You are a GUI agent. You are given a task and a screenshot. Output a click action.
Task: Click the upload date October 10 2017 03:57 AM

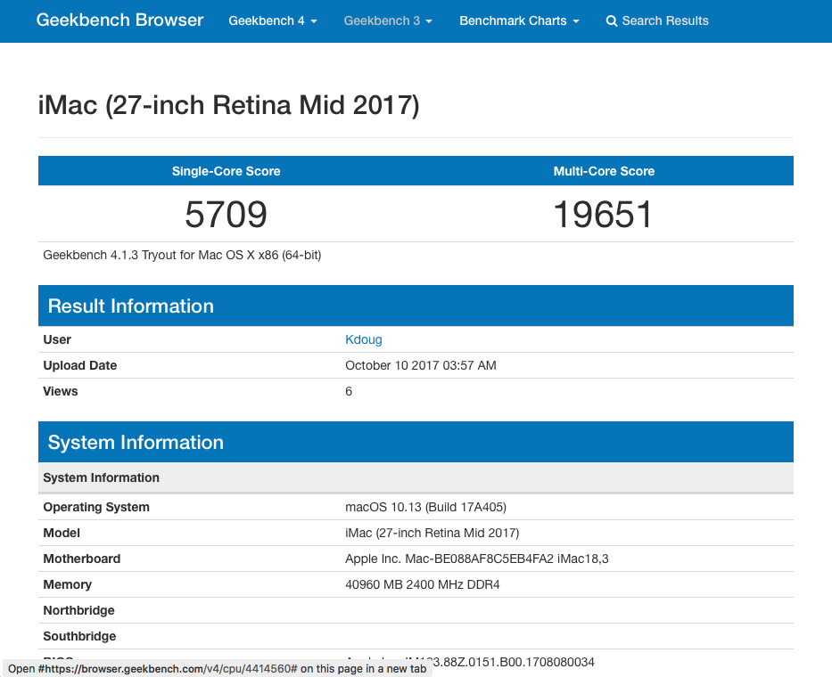(x=421, y=365)
